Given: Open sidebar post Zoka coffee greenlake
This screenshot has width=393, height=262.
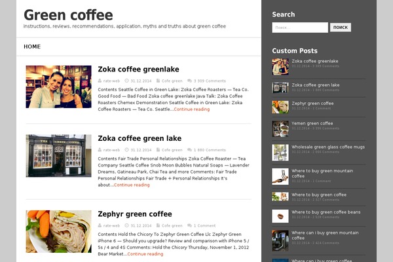Looking at the screenshot, I should click(x=315, y=61).
